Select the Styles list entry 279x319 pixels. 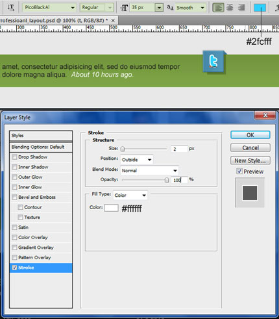pos(41,136)
